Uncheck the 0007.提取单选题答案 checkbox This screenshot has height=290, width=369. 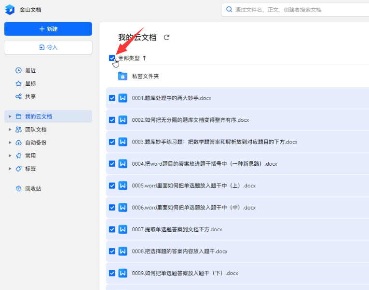click(112, 229)
